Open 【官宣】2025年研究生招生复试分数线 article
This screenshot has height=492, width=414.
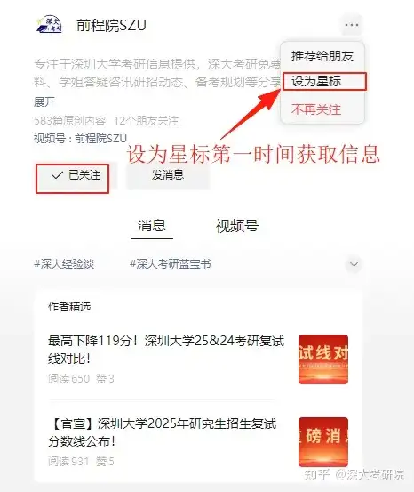tap(163, 432)
